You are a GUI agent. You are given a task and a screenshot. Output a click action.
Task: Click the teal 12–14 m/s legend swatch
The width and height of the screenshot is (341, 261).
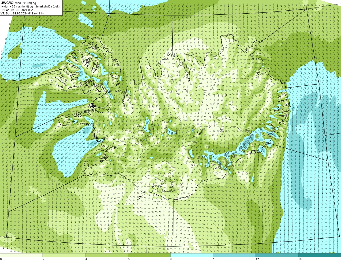coord(277,255)
